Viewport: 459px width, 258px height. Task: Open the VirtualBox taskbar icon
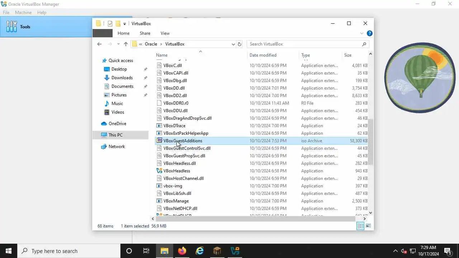235,251
